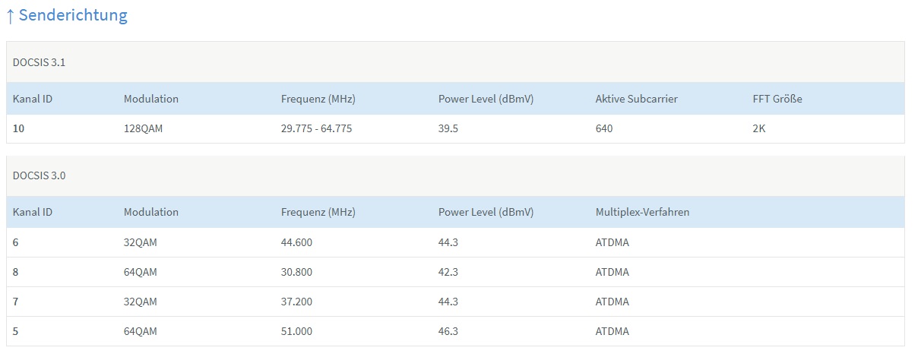Click the 51.000 frequency value
Image resolution: width=918 pixels, height=357 pixels.
(x=296, y=331)
